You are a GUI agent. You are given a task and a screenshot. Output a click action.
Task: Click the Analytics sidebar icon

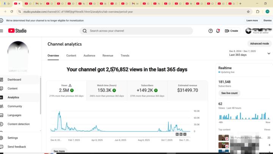2,97
